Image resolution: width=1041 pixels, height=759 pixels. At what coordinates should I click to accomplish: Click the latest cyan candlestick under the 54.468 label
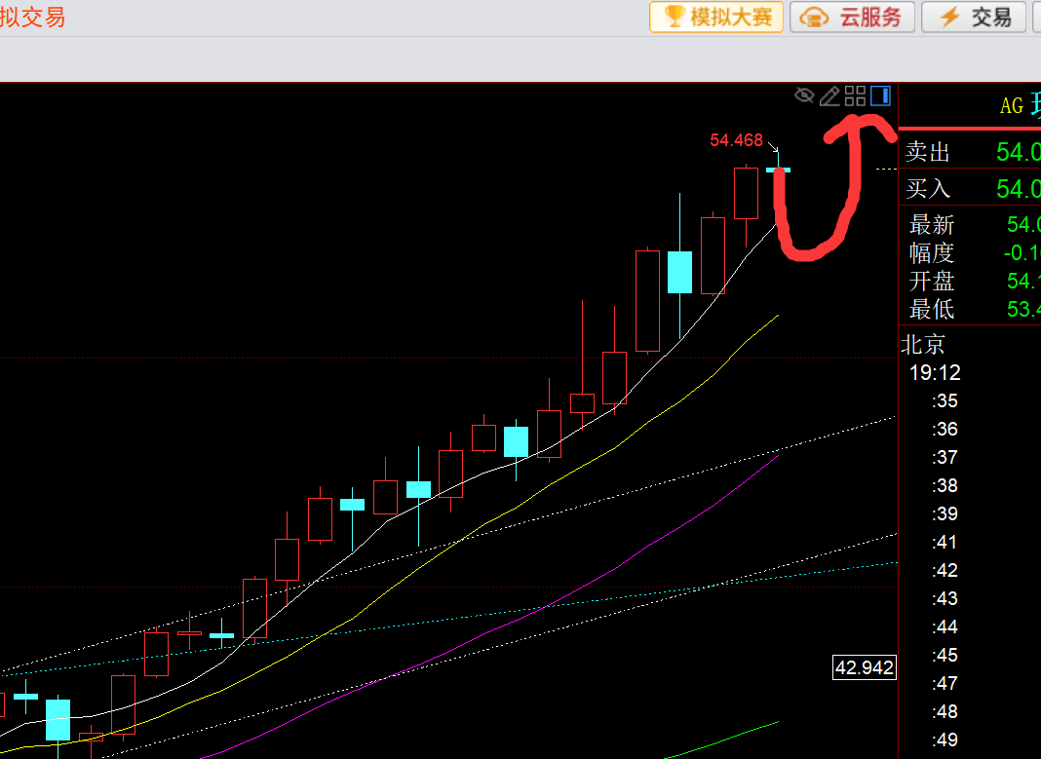(x=778, y=170)
